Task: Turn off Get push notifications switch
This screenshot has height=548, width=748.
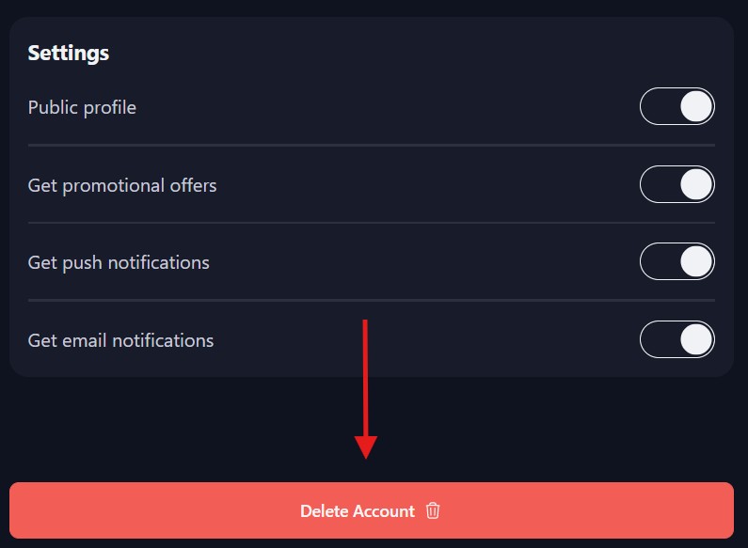Action: 677,262
